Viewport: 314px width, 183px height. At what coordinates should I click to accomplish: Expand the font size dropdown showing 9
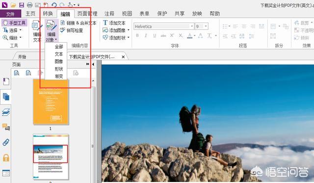[x=206, y=26]
